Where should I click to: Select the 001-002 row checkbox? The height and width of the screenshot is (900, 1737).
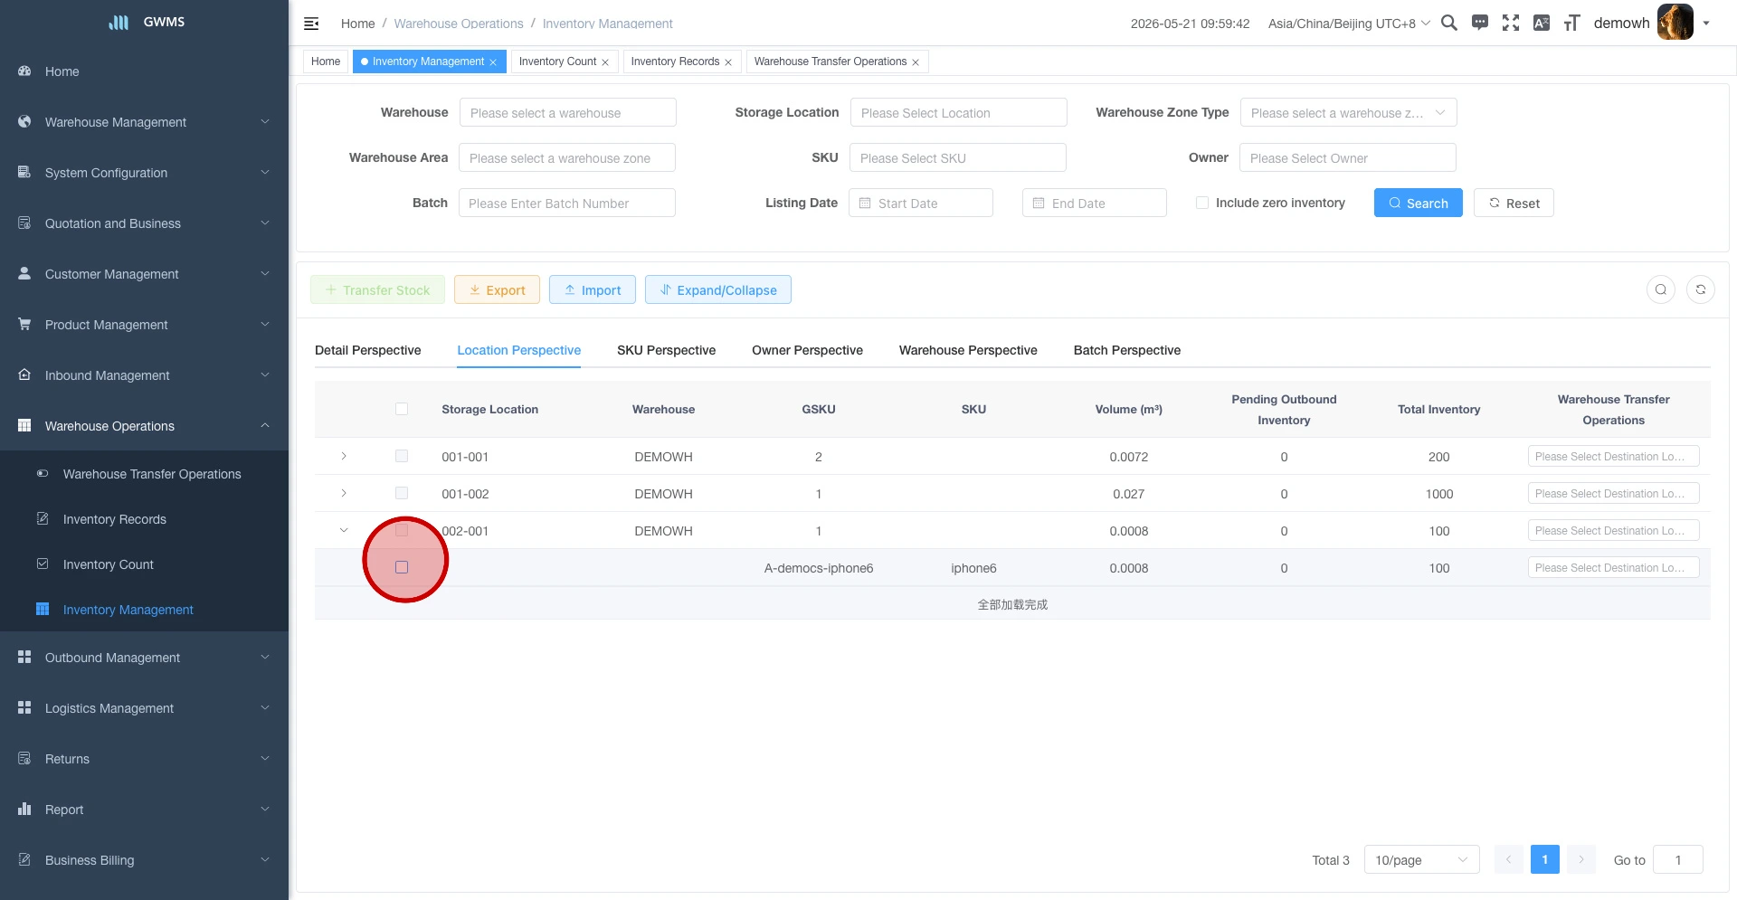pyautogui.click(x=402, y=493)
